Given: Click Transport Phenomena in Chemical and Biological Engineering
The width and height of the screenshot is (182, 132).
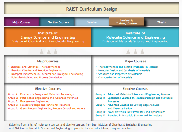Looking at the screenshot, I should [47, 74].
